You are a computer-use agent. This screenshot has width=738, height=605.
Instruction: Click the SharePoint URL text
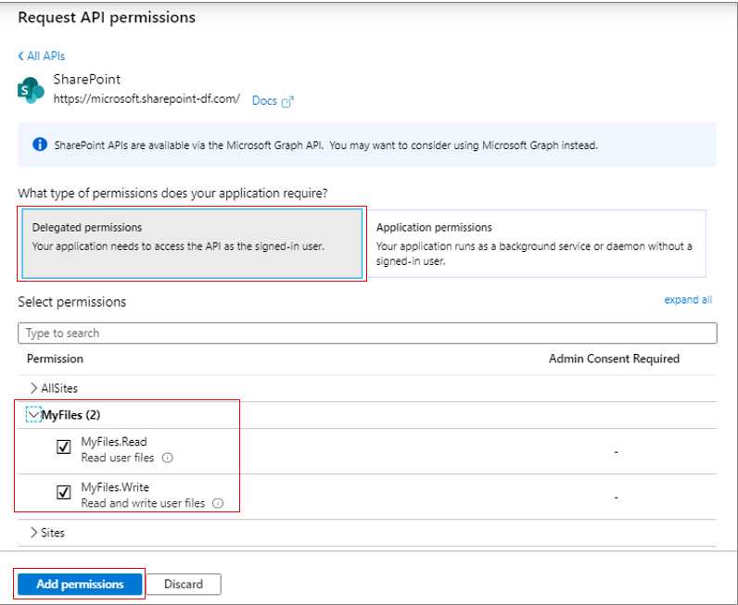click(146, 99)
